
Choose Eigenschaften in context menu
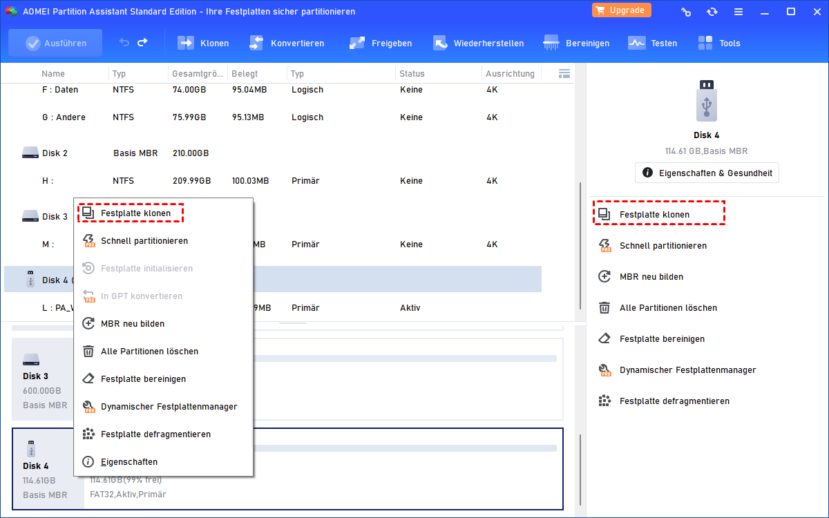click(x=163, y=462)
